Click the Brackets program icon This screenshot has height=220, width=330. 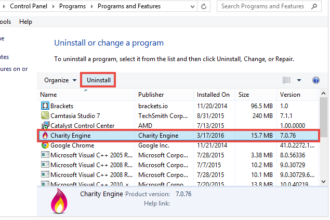click(45, 106)
